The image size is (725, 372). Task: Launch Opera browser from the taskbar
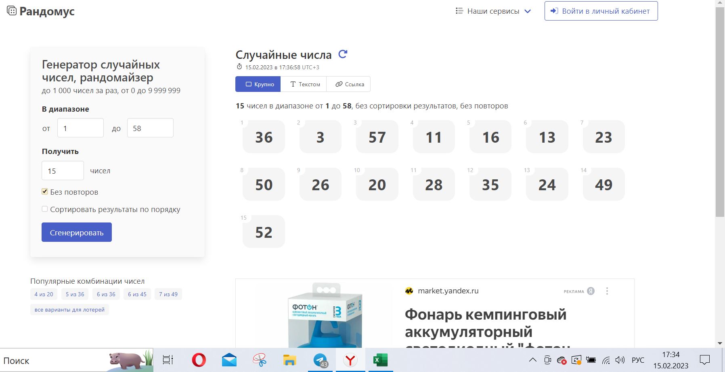pos(199,360)
